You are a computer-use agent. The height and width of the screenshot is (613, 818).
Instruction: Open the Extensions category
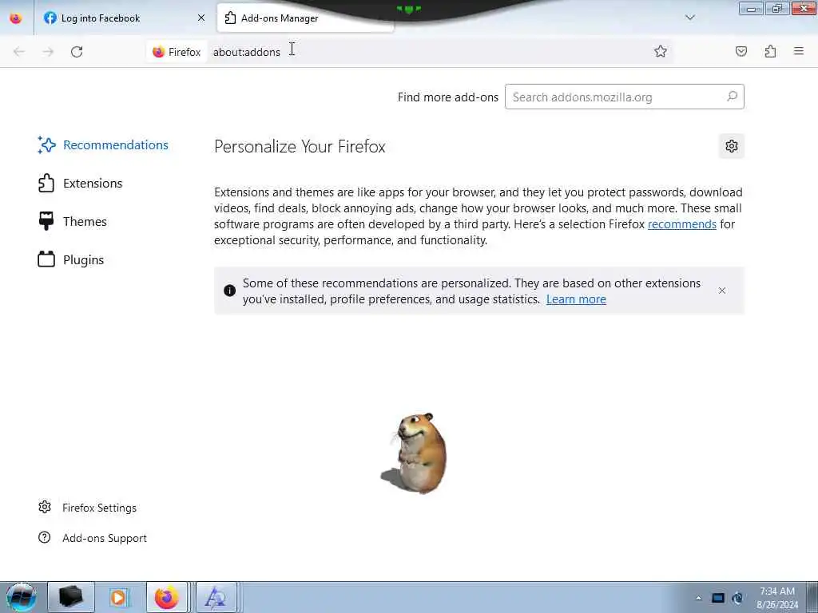coord(81,184)
